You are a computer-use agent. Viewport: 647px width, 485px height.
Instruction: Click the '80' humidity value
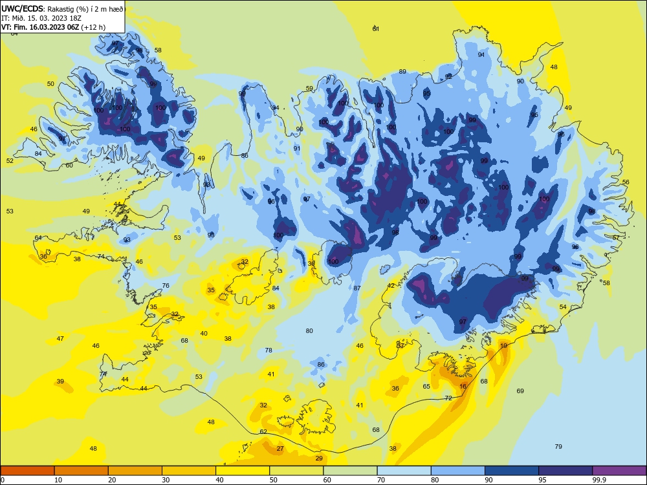309,330
